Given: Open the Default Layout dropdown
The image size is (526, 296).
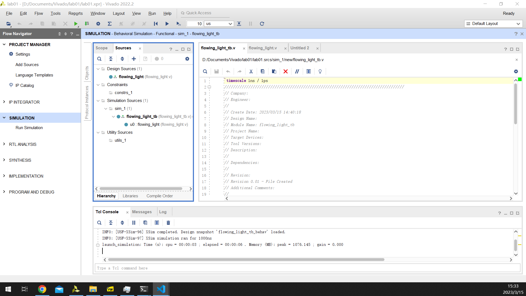Looking at the screenshot, I should 494,24.
